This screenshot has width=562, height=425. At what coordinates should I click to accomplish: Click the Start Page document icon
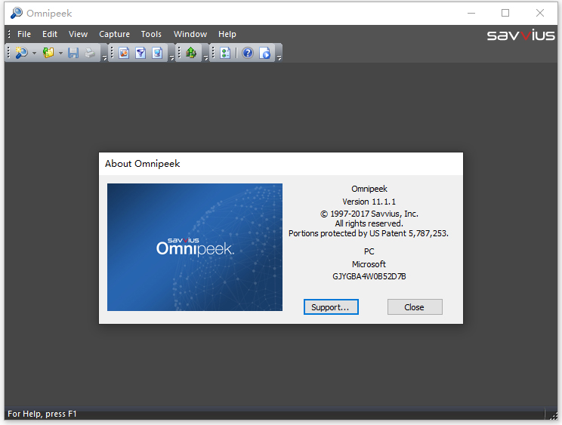[265, 53]
